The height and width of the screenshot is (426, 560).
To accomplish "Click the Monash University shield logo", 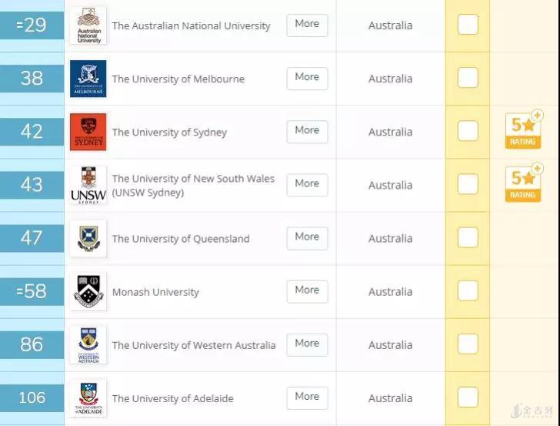I will 88,292.
